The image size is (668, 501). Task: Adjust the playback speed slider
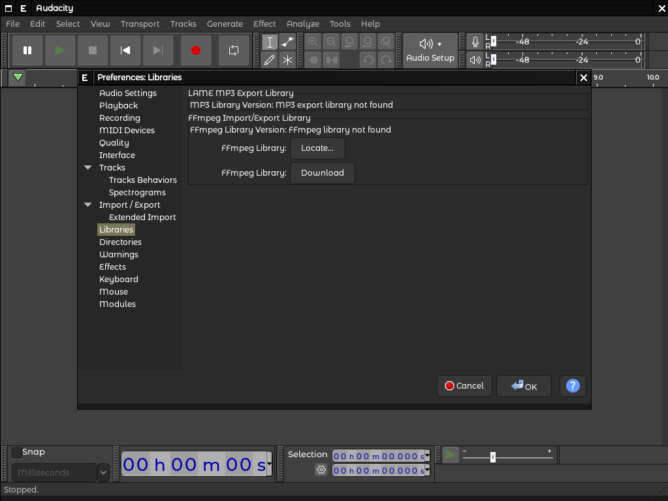(493, 457)
